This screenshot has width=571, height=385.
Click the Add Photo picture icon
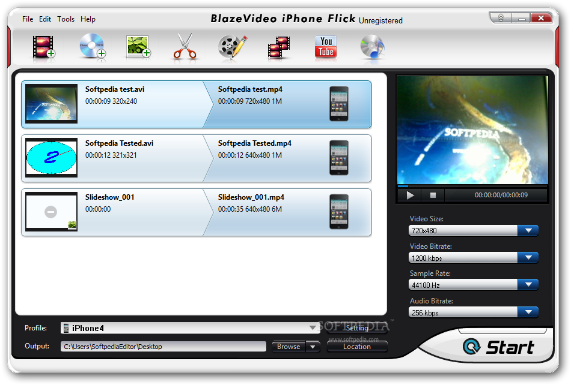(x=138, y=47)
